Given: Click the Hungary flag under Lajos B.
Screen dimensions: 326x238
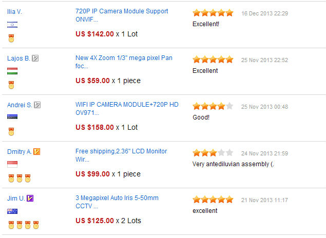Looking at the screenshot, I should [12, 71].
